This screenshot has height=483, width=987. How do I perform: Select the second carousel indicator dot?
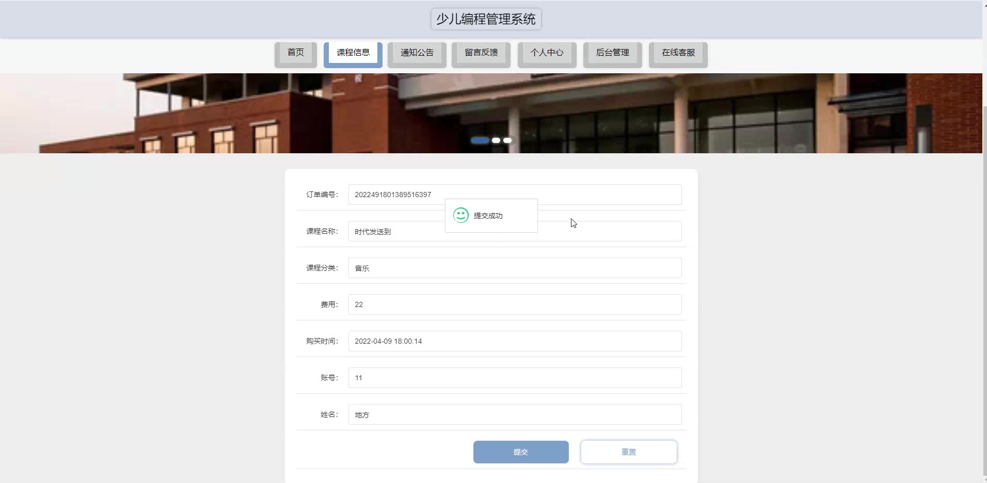click(x=496, y=140)
